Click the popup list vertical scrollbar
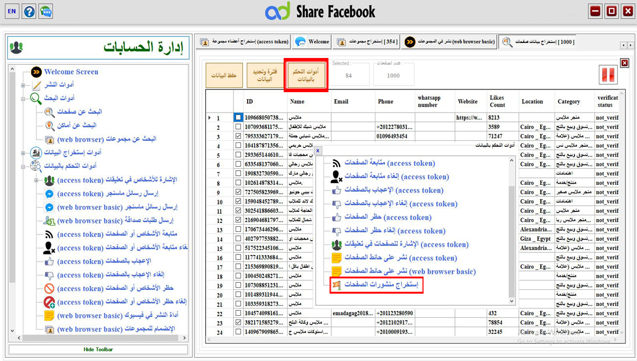 pyautogui.click(x=511, y=230)
